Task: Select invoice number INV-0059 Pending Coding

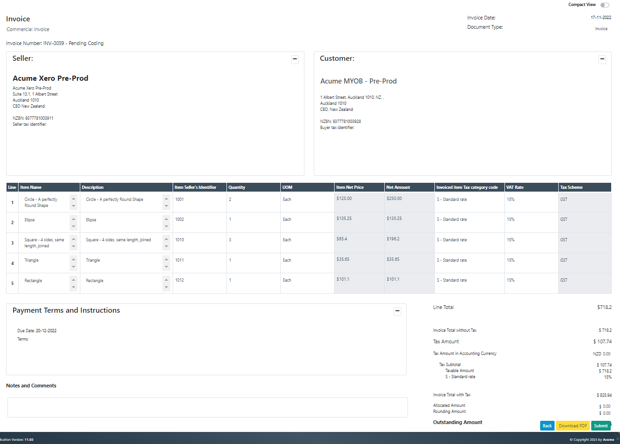Action: tap(54, 43)
